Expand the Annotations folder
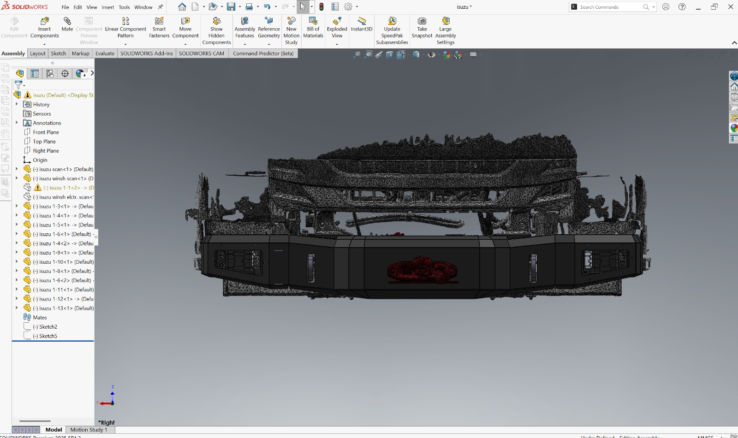This screenshot has height=438, width=738. [17, 123]
